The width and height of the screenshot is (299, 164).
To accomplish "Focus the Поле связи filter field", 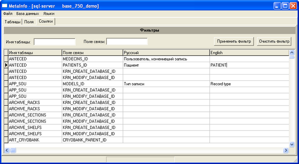I will point(127,41).
